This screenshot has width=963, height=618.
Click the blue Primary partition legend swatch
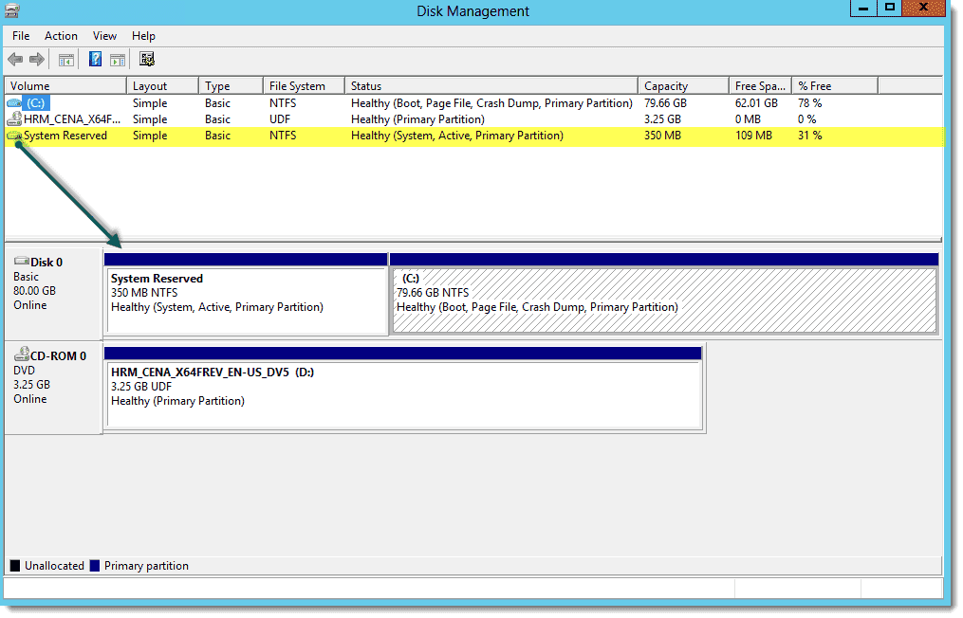coord(94,566)
